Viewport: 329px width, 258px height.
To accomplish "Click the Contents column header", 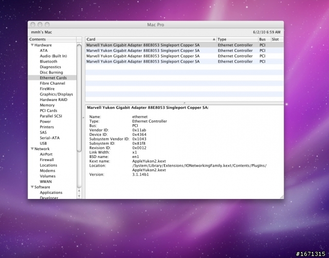I will coord(52,39).
